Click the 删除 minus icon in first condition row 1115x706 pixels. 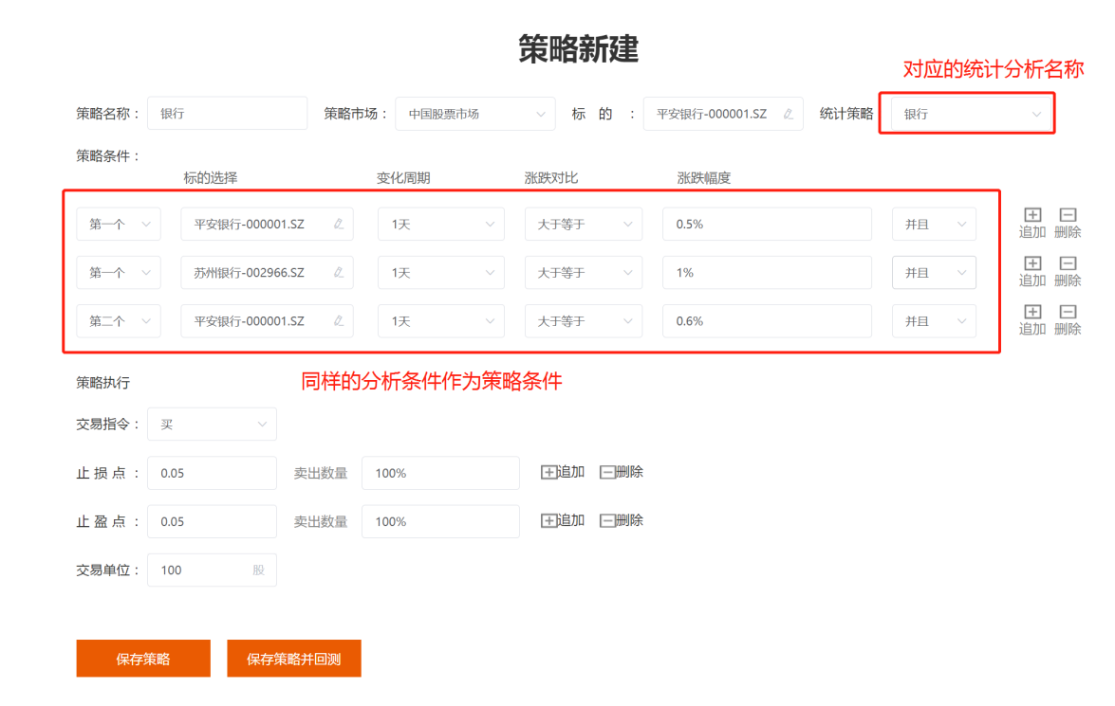coord(1068,216)
